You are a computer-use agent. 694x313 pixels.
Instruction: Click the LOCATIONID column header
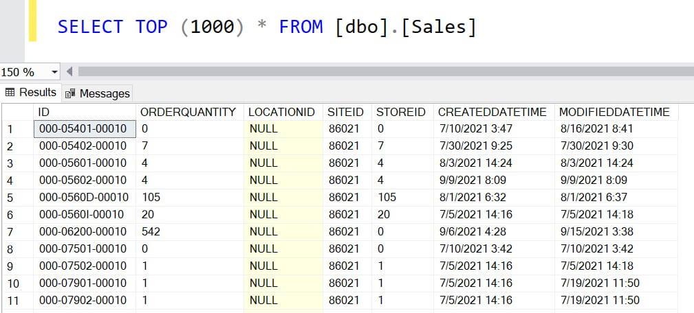(x=281, y=112)
